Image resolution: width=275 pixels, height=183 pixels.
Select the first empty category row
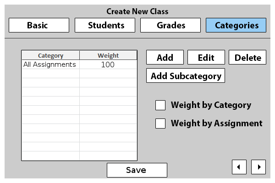[50, 74]
